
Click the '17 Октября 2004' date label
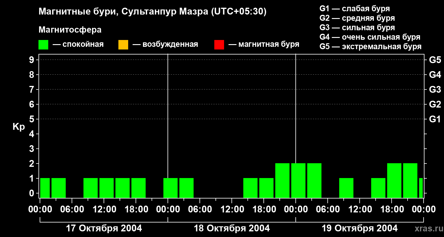(x=104, y=228)
